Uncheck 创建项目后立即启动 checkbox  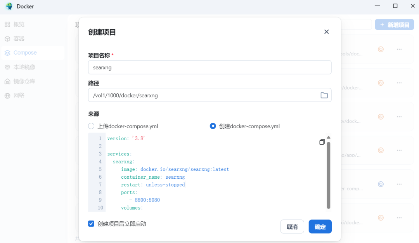91,224
